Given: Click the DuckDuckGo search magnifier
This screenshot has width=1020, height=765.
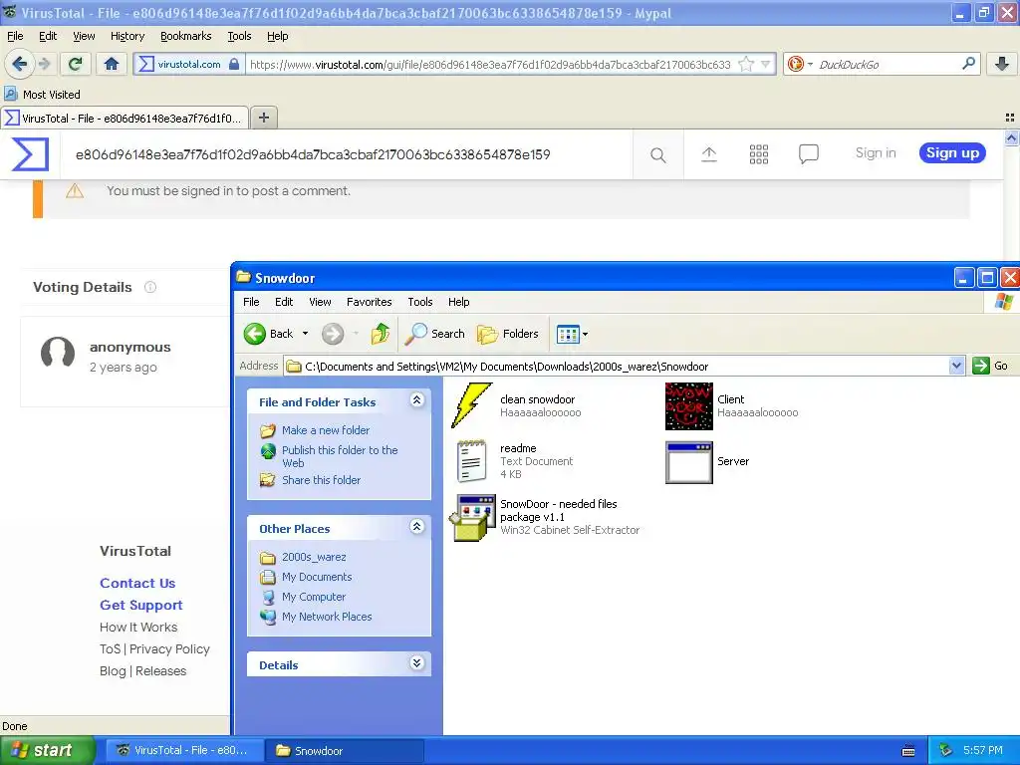Looking at the screenshot, I should (968, 64).
